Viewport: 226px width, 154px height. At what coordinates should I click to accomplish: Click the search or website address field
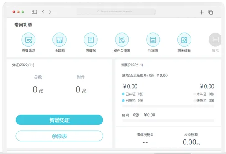(x=116, y=12)
